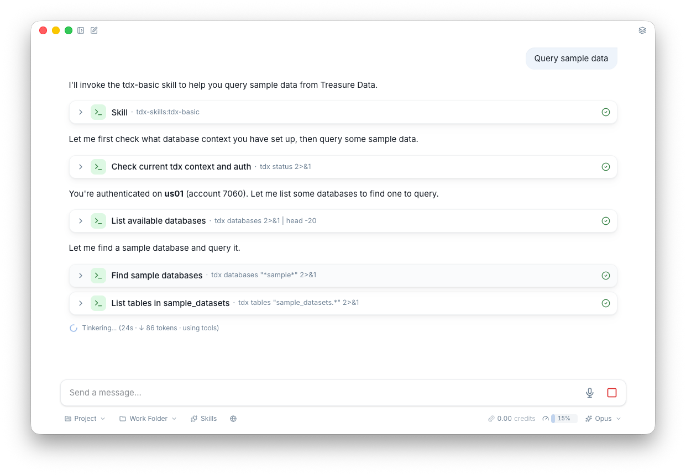This screenshot has width=686, height=475.
Task: Click the 0.00 credits link
Action: tap(511, 418)
